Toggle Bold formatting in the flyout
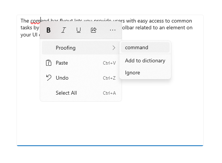 pyautogui.click(x=48, y=30)
